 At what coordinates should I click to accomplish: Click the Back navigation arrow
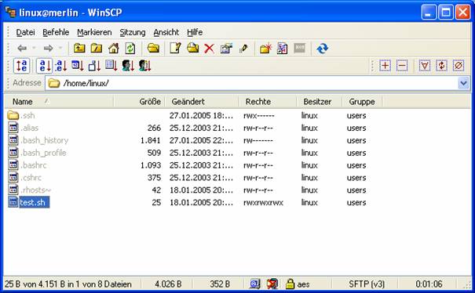pyautogui.click(x=22, y=49)
